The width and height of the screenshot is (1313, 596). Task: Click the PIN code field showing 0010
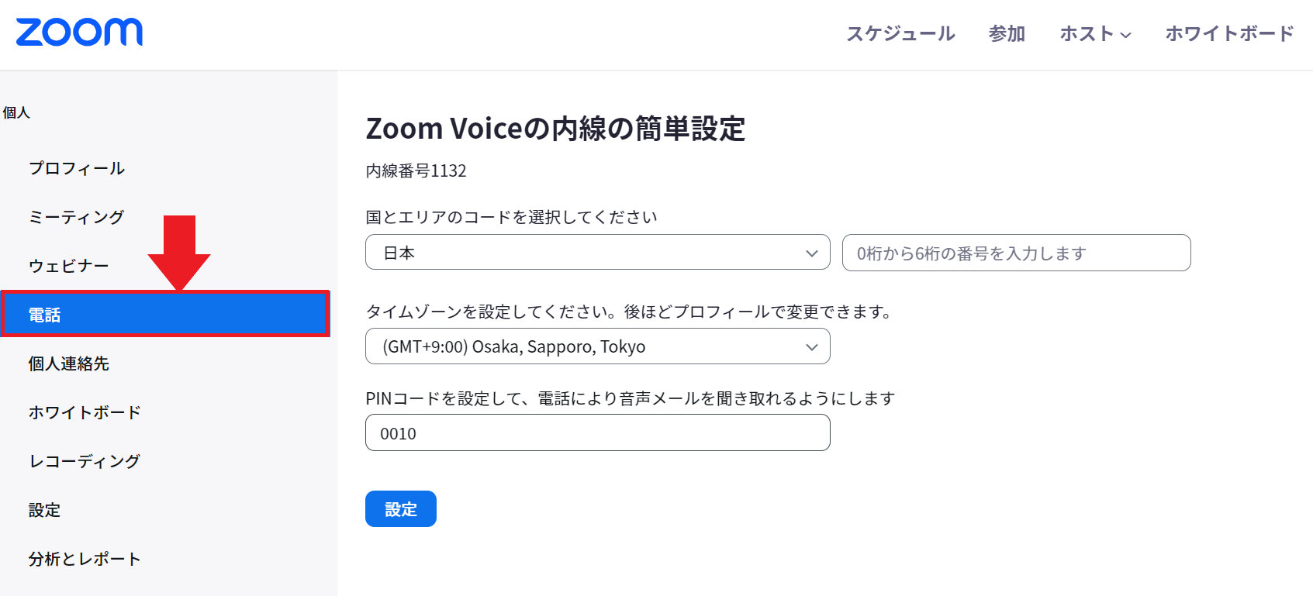coord(598,432)
